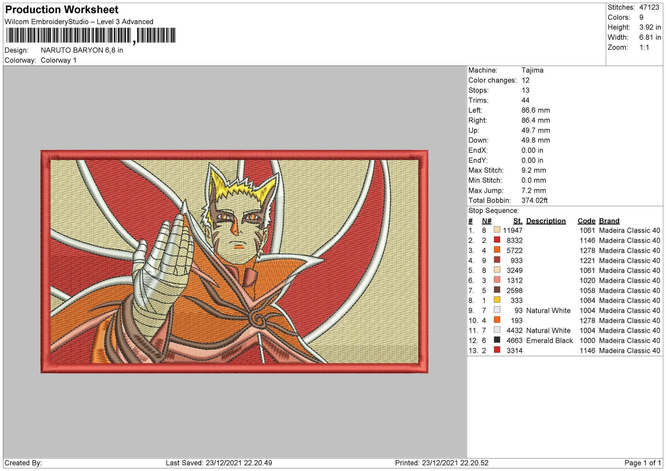Image resolution: width=666 pixels, height=471 pixels.
Task: Click the Description column header
Action: pyautogui.click(x=546, y=221)
